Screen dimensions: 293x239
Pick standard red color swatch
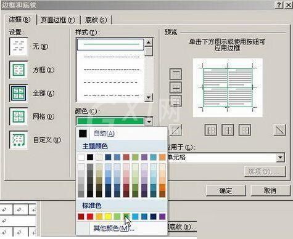(90, 216)
